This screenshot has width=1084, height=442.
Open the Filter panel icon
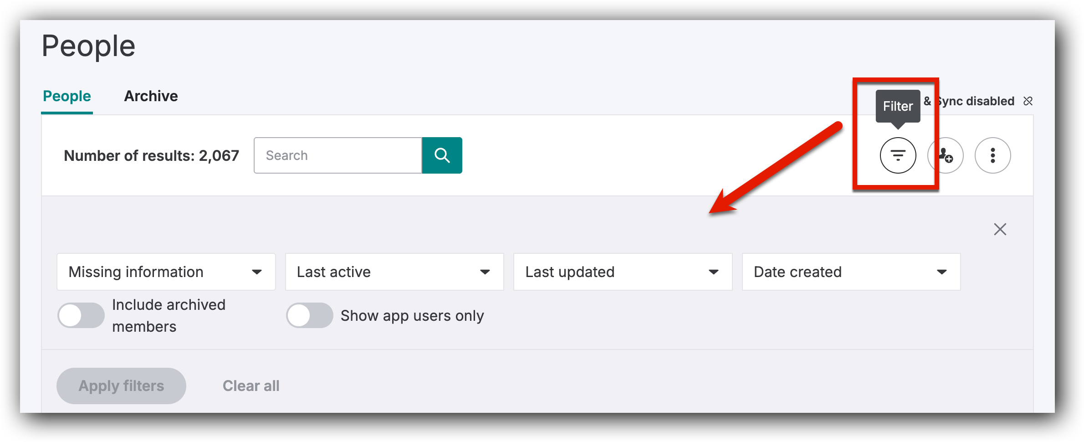coord(897,155)
